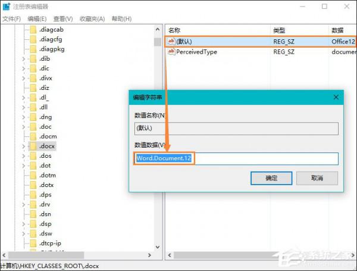
Task: Cancel the edit with 取消 button
Action: (317, 178)
